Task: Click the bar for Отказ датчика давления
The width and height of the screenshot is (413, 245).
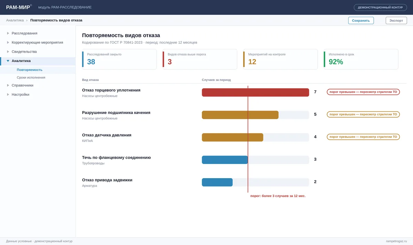Action: [233, 137]
